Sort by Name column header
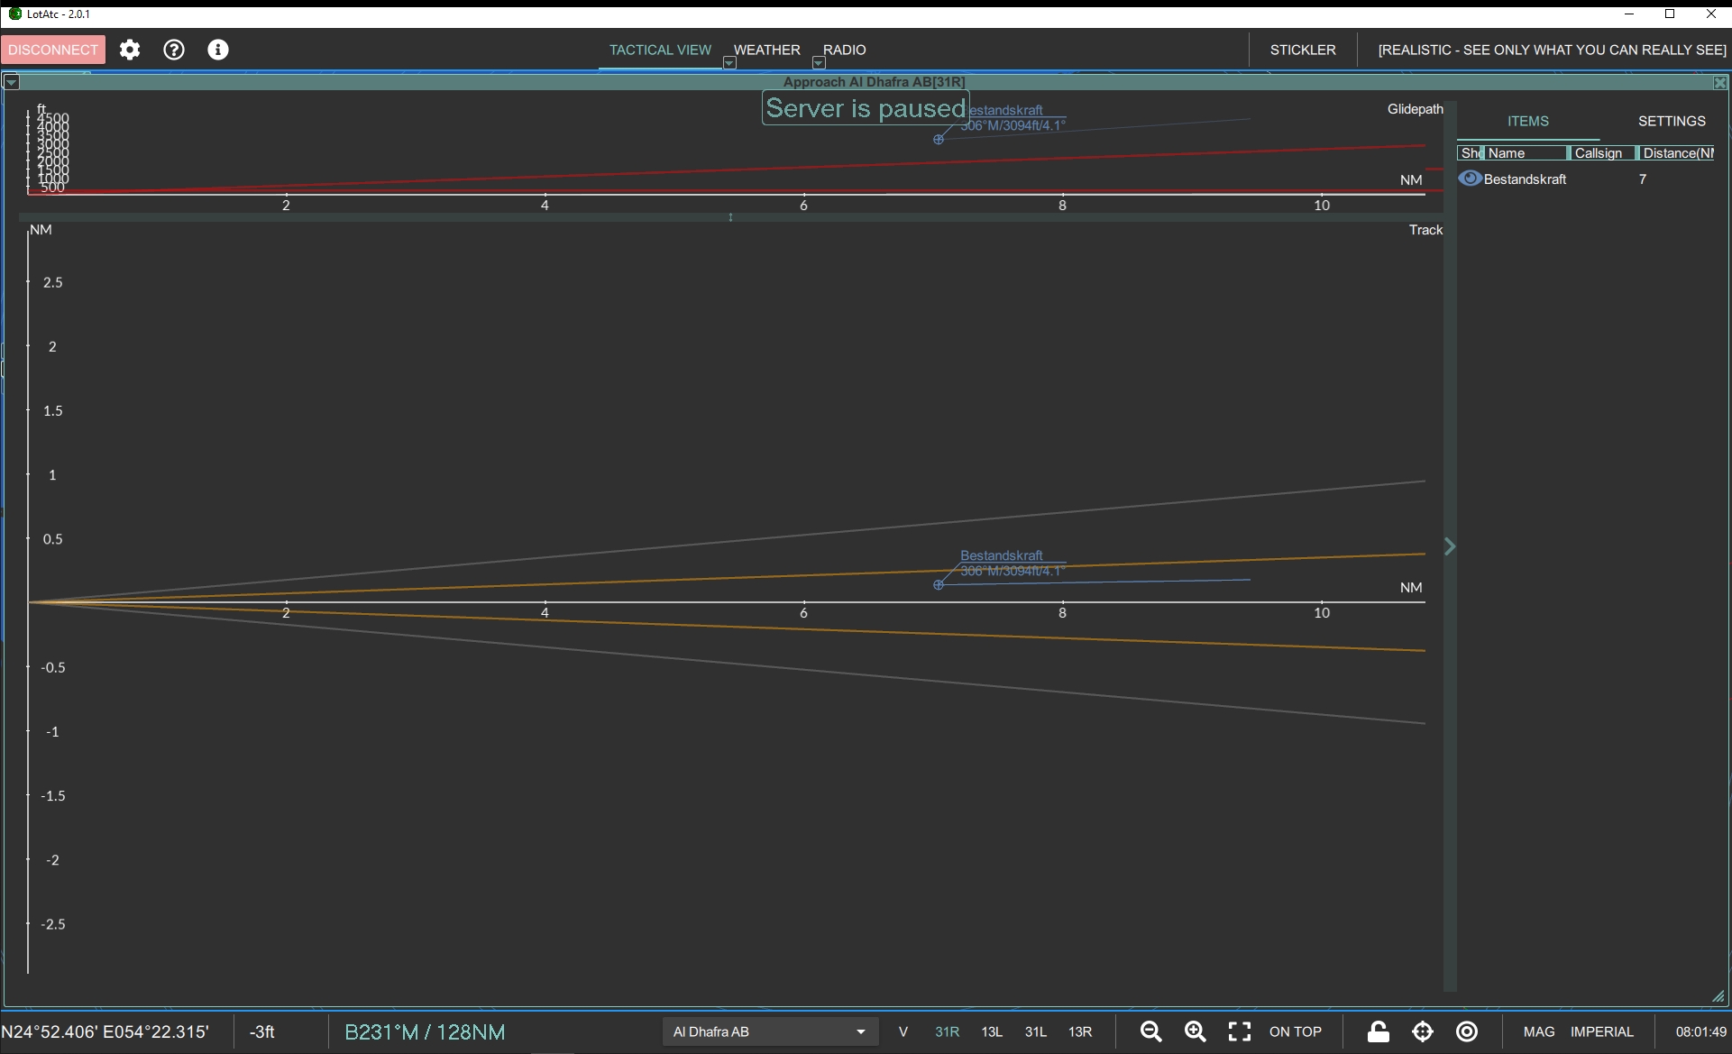This screenshot has width=1732, height=1054. click(x=1526, y=153)
